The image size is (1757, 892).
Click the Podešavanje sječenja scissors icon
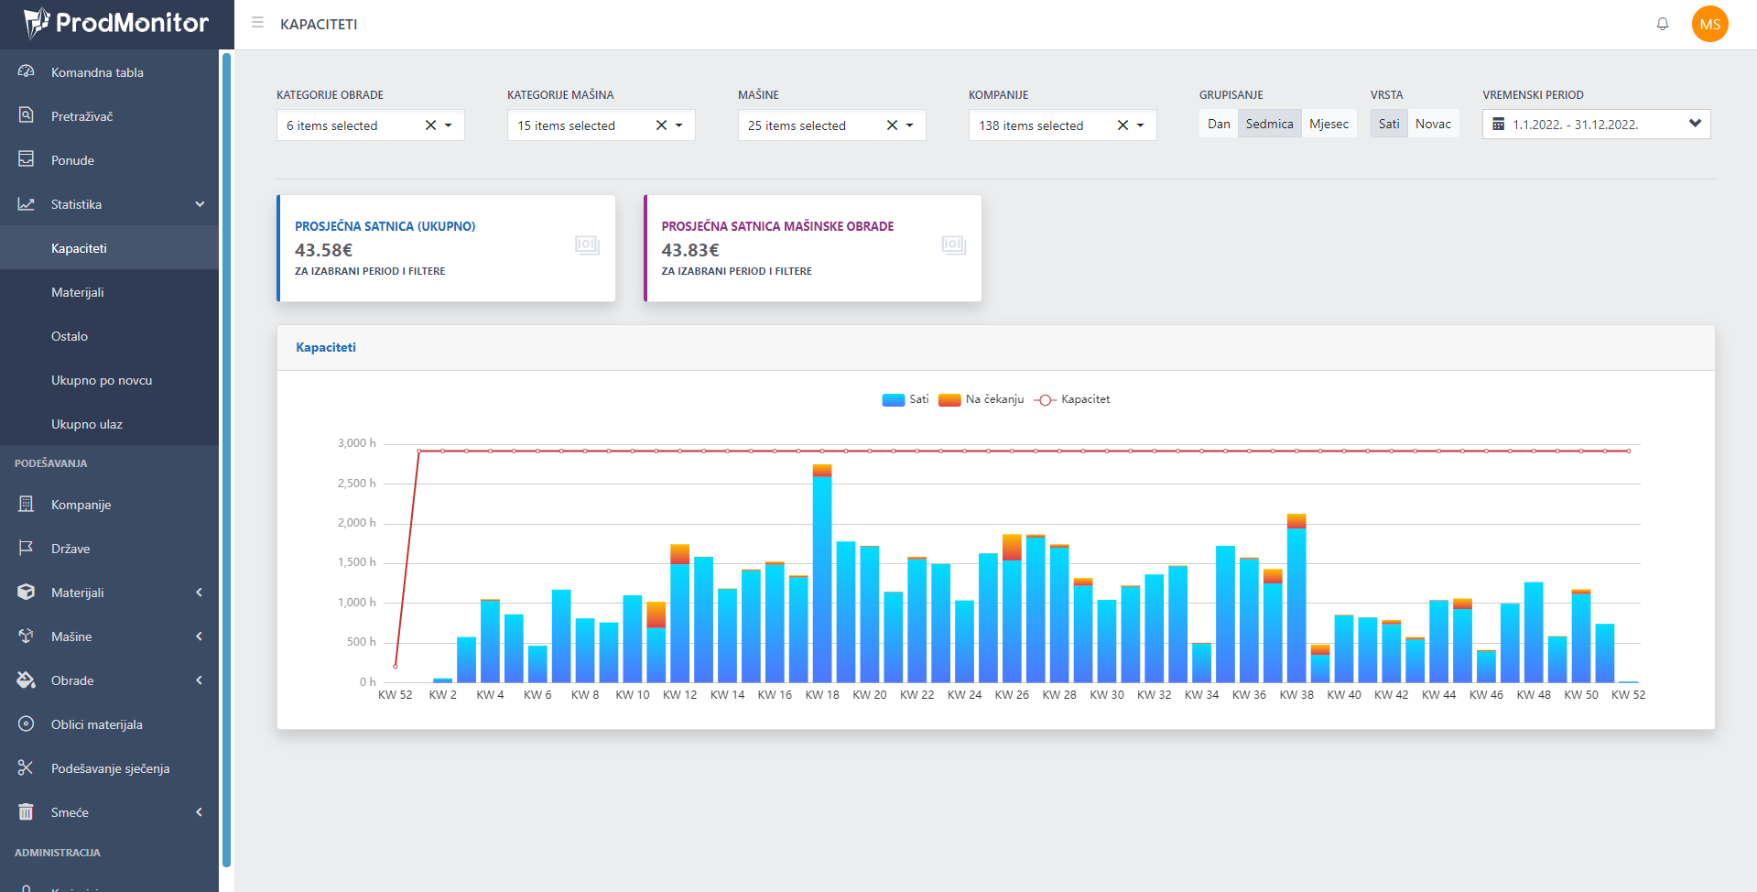point(27,767)
